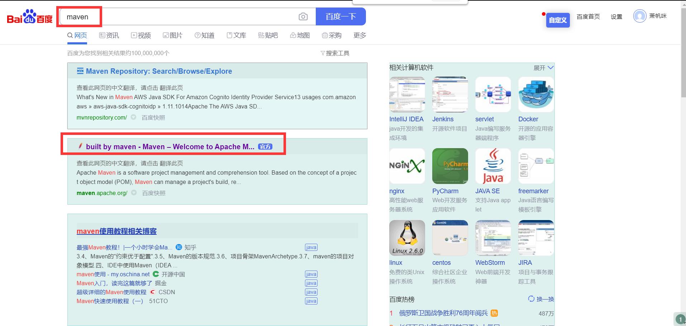Screen dimensions: 686x326
Task: Click username 萧帆咪
Action: [x=658, y=16]
